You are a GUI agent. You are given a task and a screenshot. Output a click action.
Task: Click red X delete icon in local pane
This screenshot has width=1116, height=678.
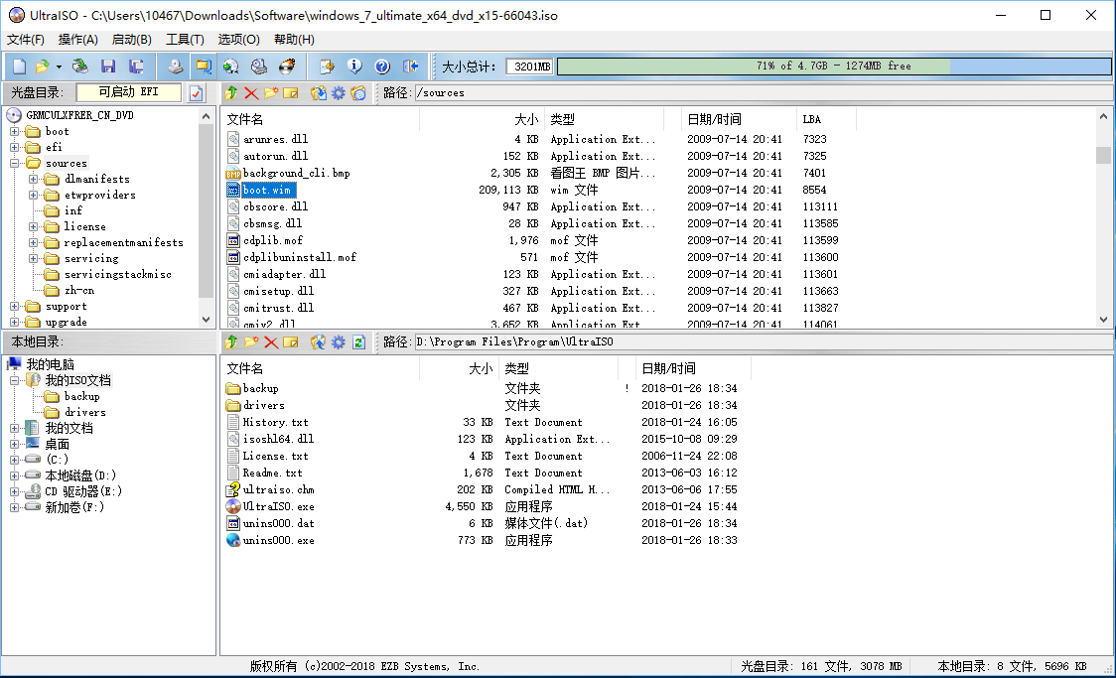(271, 342)
